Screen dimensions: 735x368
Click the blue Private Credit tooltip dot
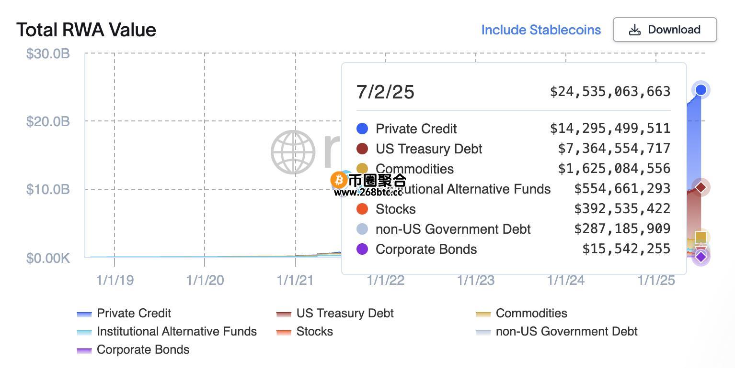362,129
